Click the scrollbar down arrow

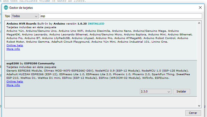pyautogui.click(x=199, y=106)
